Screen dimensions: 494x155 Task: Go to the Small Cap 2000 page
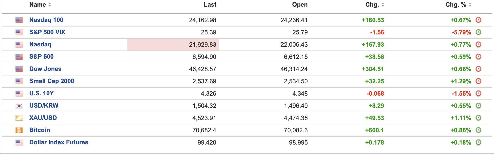tap(51, 81)
